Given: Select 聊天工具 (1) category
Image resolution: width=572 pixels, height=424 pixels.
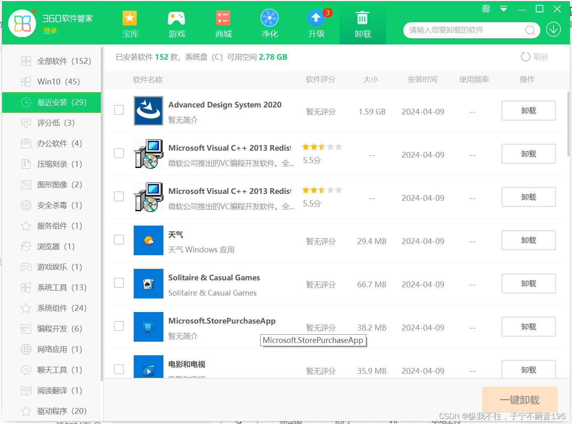Looking at the screenshot, I should (x=51, y=370).
